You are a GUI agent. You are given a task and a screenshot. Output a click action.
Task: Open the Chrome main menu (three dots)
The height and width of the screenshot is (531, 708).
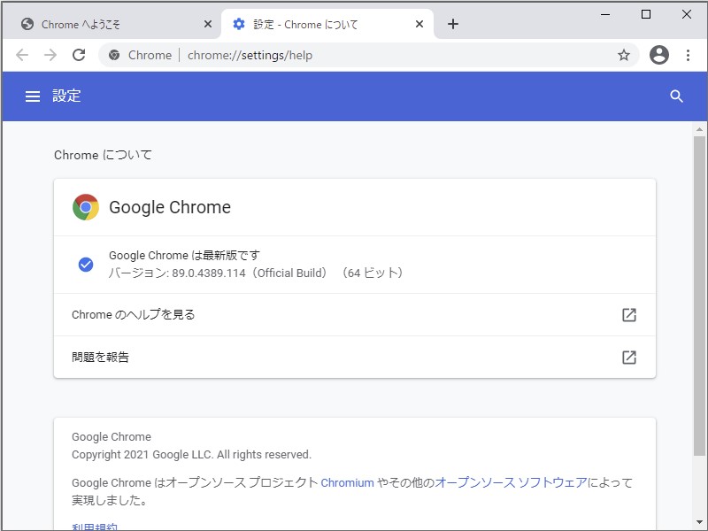689,55
